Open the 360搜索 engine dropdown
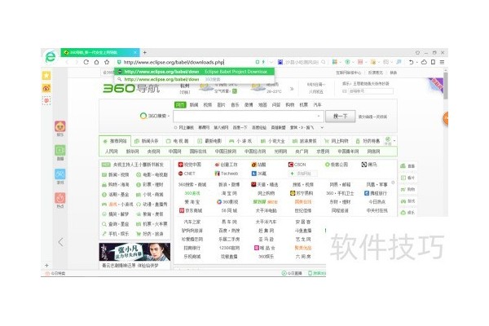This screenshot has width=489, height=326. click(x=154, y=116)
